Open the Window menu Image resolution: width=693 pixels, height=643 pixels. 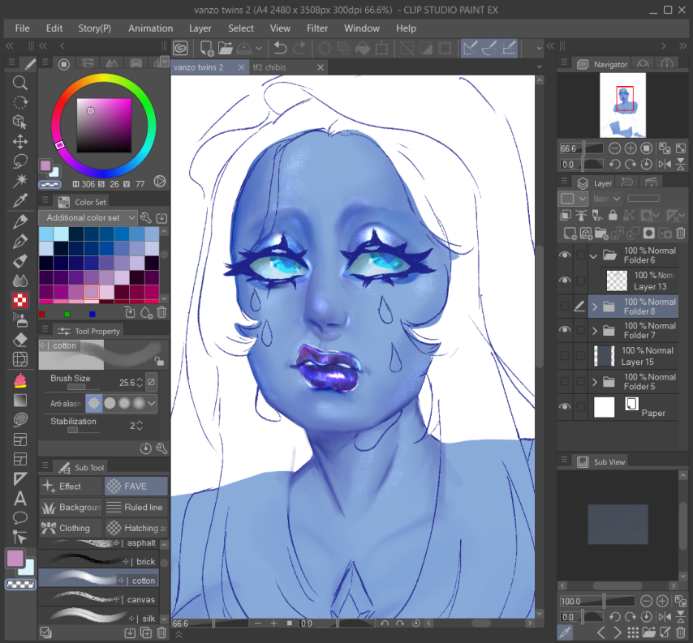(x=362, y=28)
